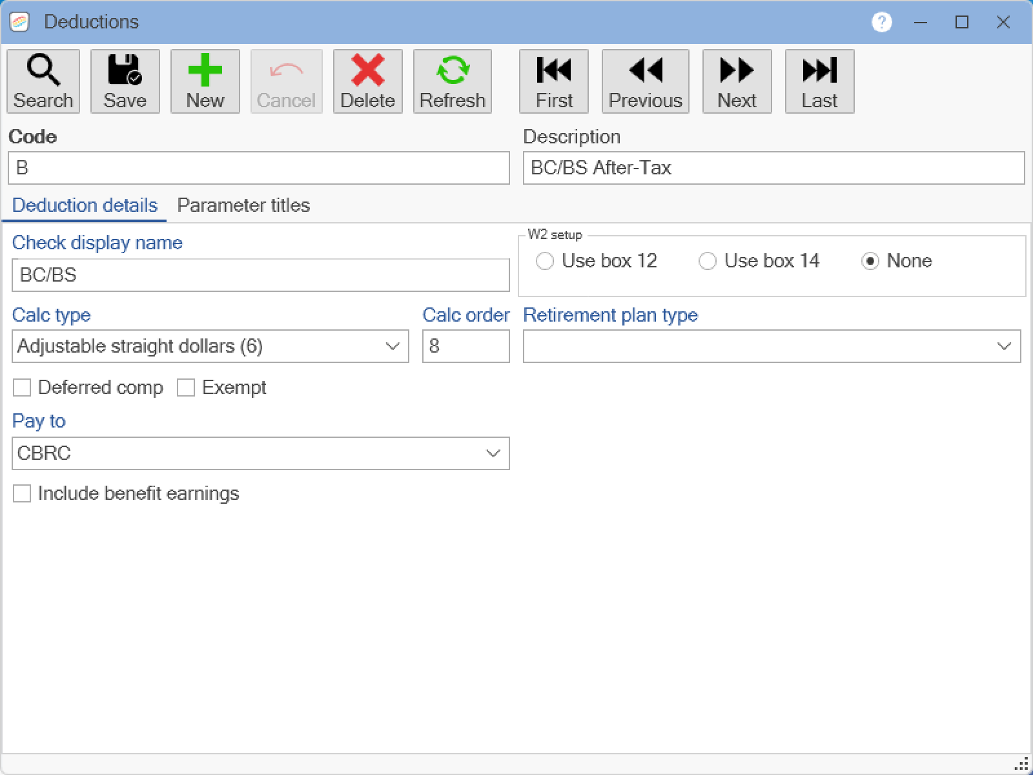Select the Deduction details tab
The width and height of the screenshot is (1033, 775).
point(85,205)
